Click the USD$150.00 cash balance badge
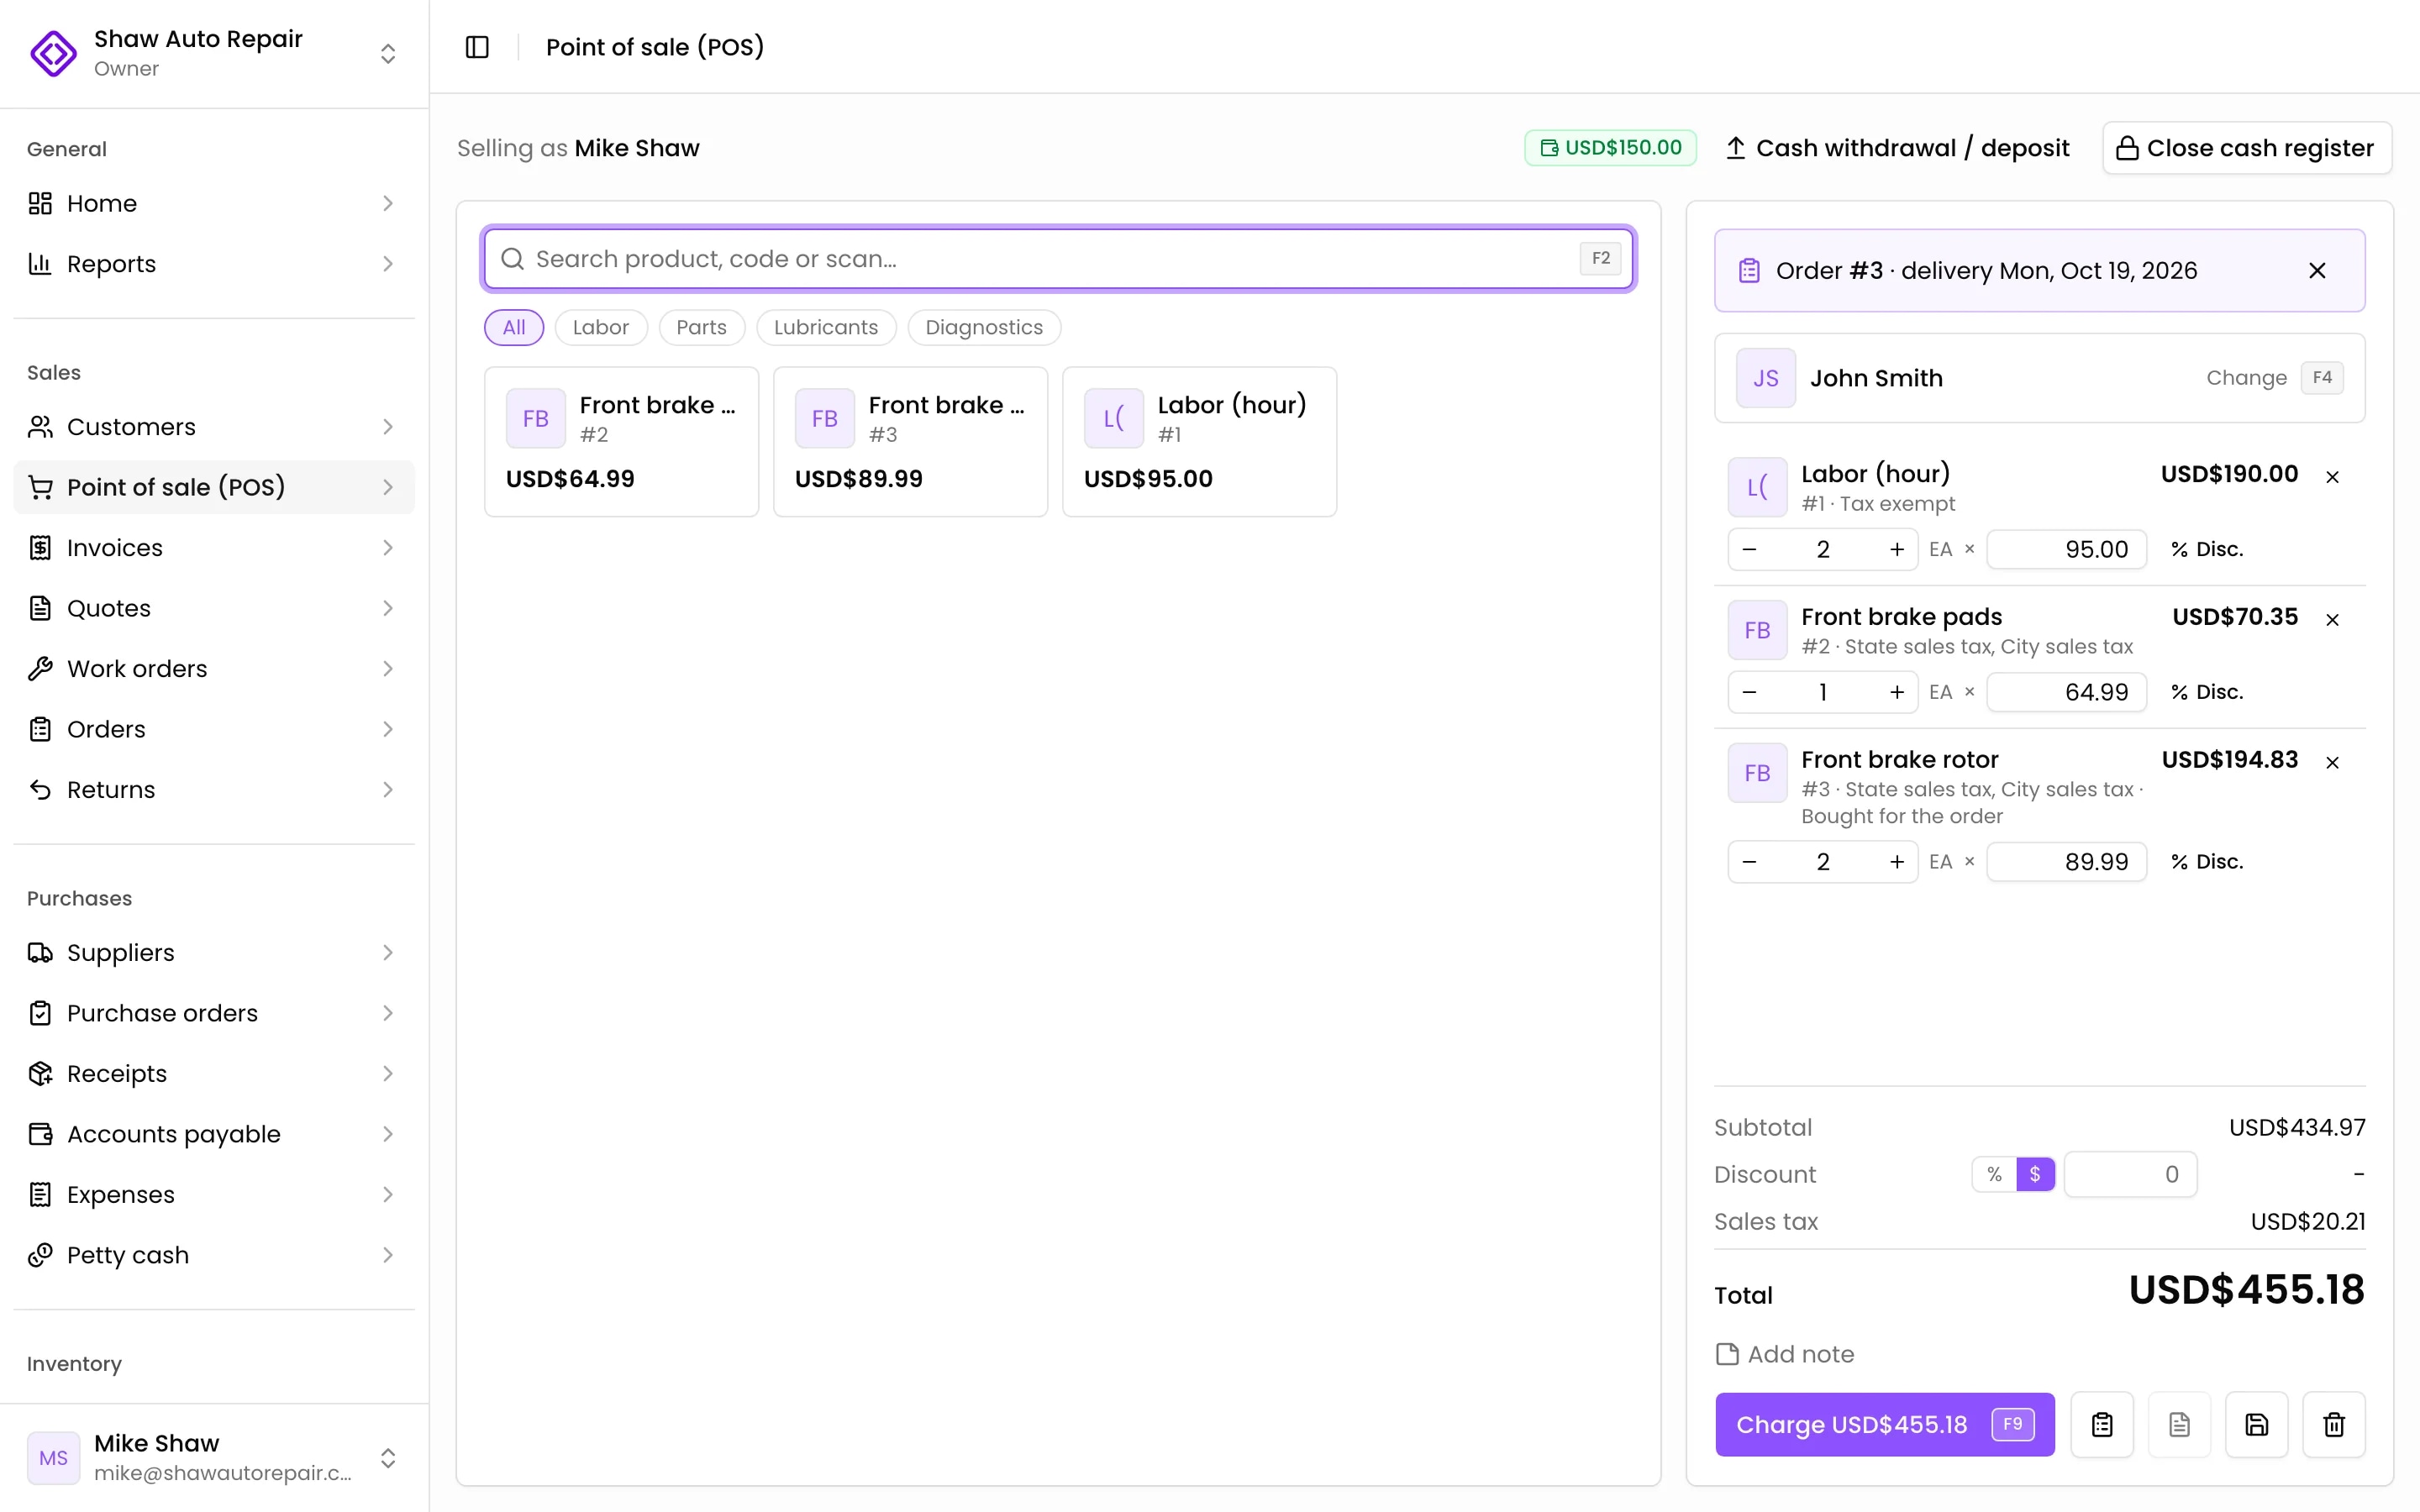Image resolution: width=2420 pixels, height=1512 pixels. 1610,147
